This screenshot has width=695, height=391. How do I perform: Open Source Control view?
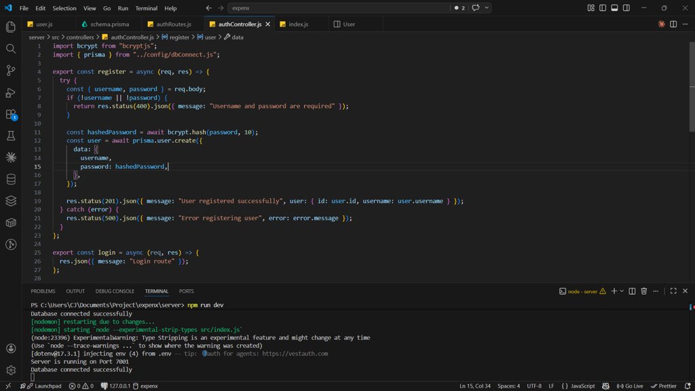click(x=11, y=71)
